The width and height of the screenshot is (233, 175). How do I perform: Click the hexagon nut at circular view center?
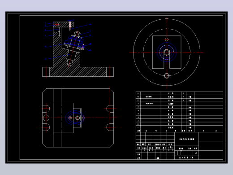[x=167, y=52]
